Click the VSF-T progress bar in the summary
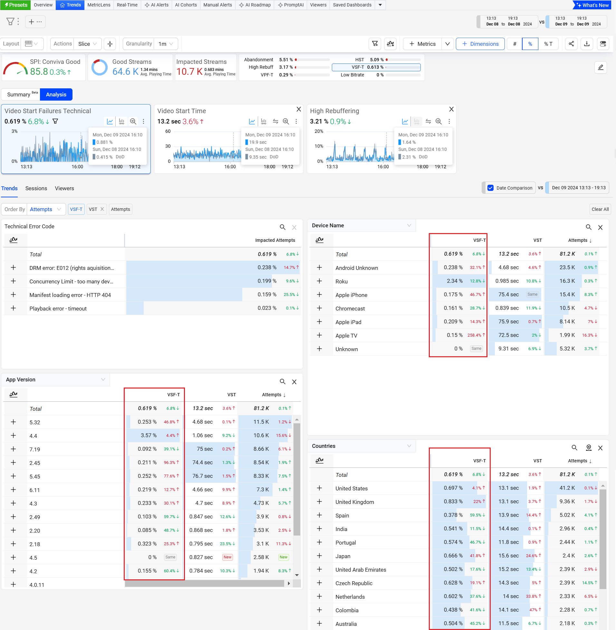 coord(403,67)
